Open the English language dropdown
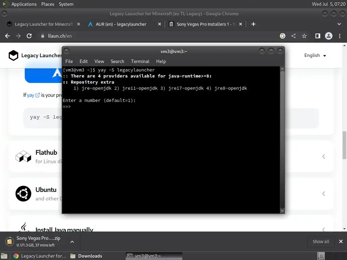This screenshot has height=260, width=347. tap(315, 56)
